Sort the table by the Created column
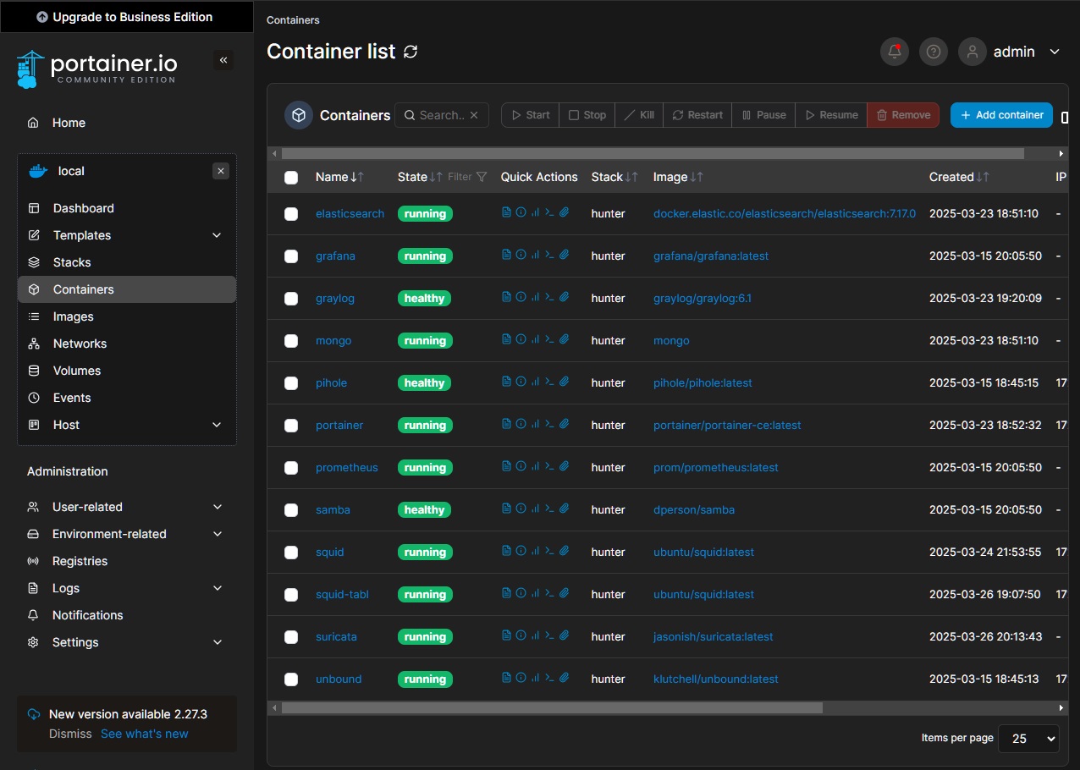Image resolution: width=1080 pixels, height=770 pixels. (x=959, y=177)
